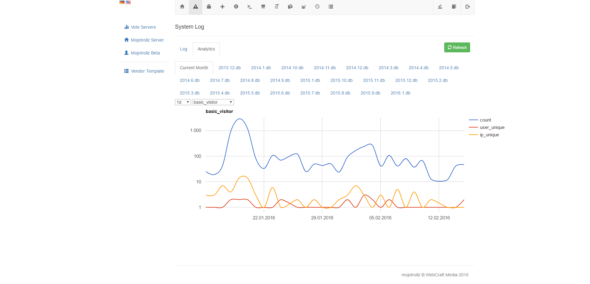Open the lock icon in the toolbar
590x284 pixels.
click(209, 7)
